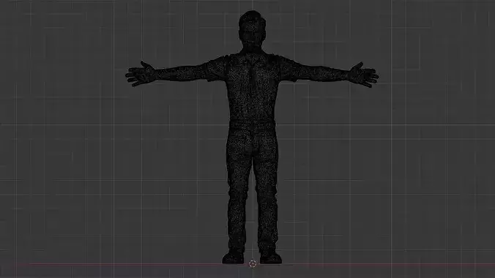Click the 3D cursor between the feet
The image size is (495, 278).
click(x=253, y=264)
